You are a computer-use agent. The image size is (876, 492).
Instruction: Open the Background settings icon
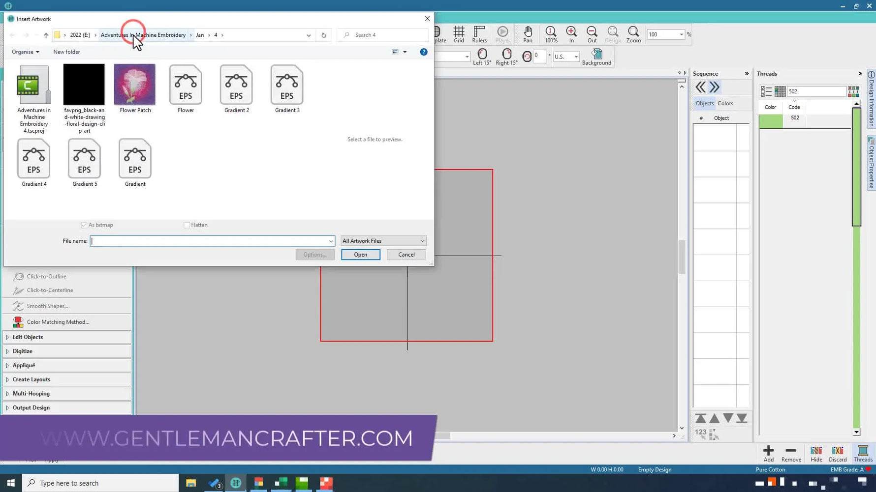596,56
